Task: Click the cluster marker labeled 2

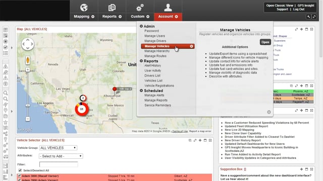Action: point(83,98)
